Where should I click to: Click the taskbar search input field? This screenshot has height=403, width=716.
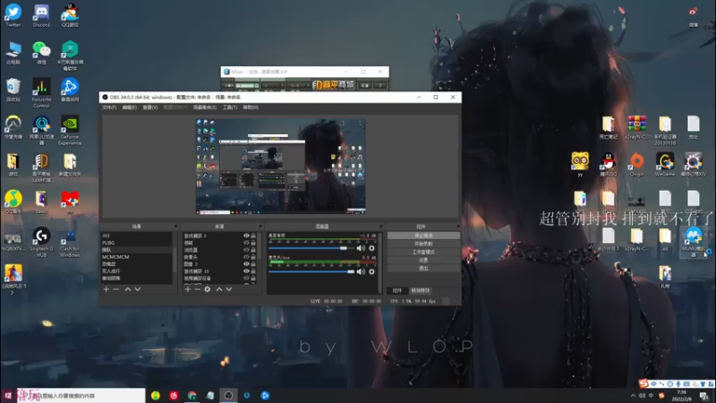(81, 396)
